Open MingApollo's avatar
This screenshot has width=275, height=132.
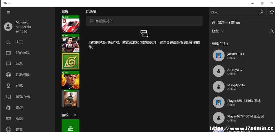coord(218,87)
